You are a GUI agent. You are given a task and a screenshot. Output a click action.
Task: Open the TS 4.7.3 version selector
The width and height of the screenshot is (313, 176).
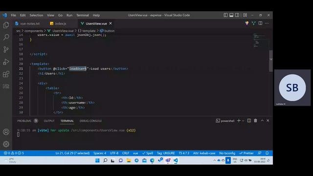184,153
